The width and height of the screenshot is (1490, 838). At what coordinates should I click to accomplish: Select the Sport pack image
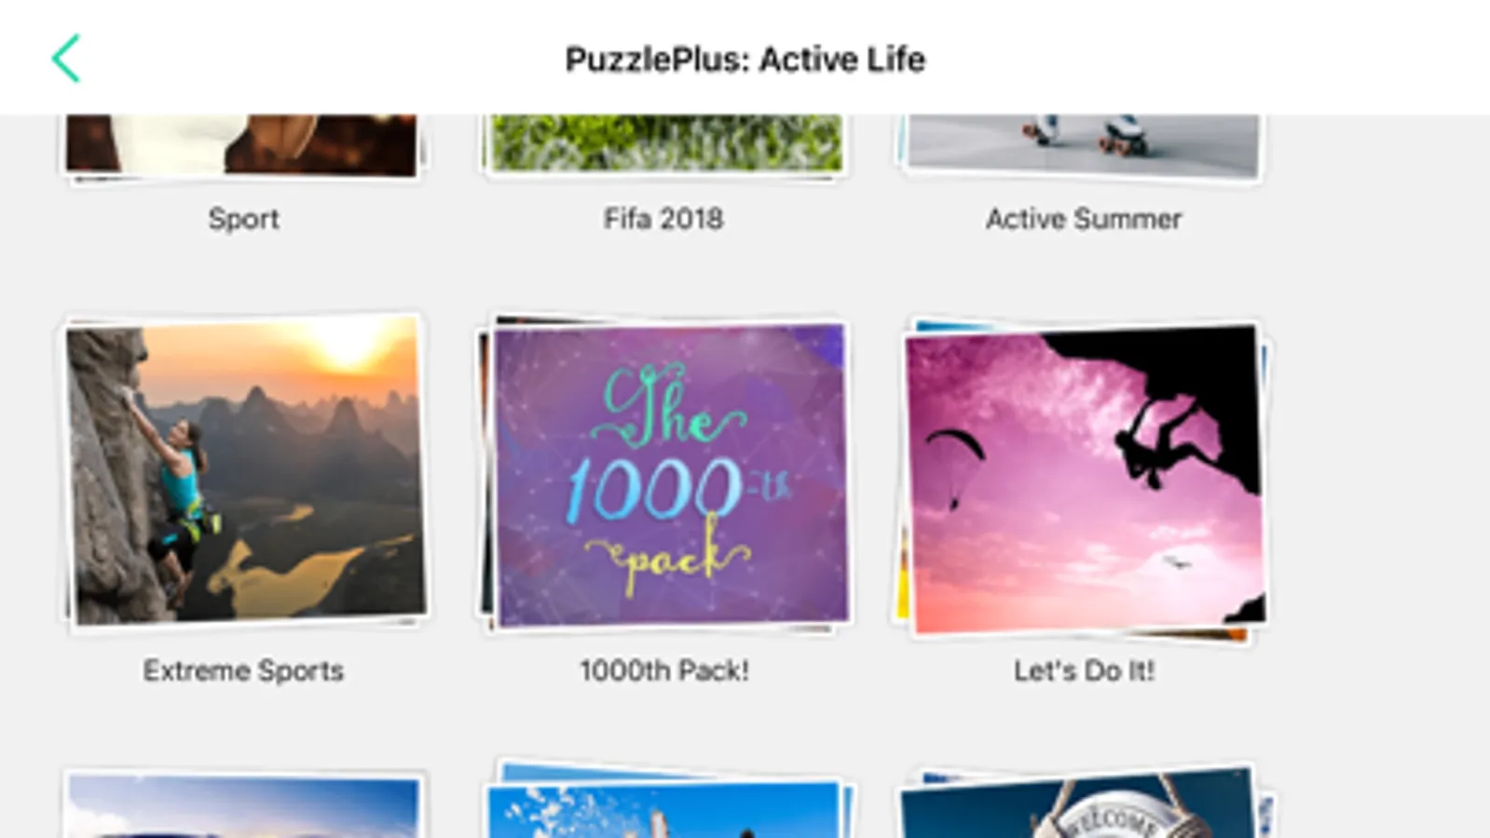tap(242, 145)
